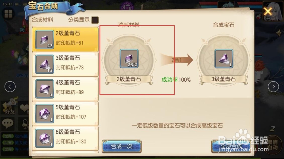Click 全部合成 button
284x159 pixels.
231,146
